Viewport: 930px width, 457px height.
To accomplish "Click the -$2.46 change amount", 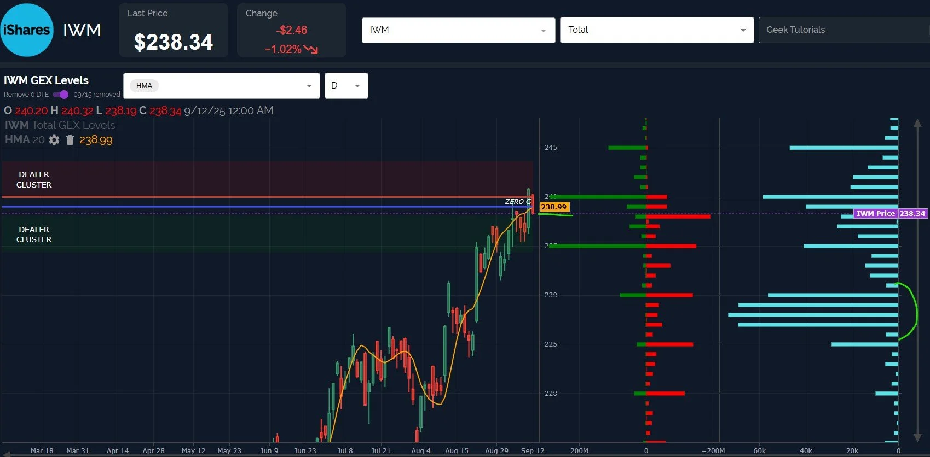I will click(292, 30).
